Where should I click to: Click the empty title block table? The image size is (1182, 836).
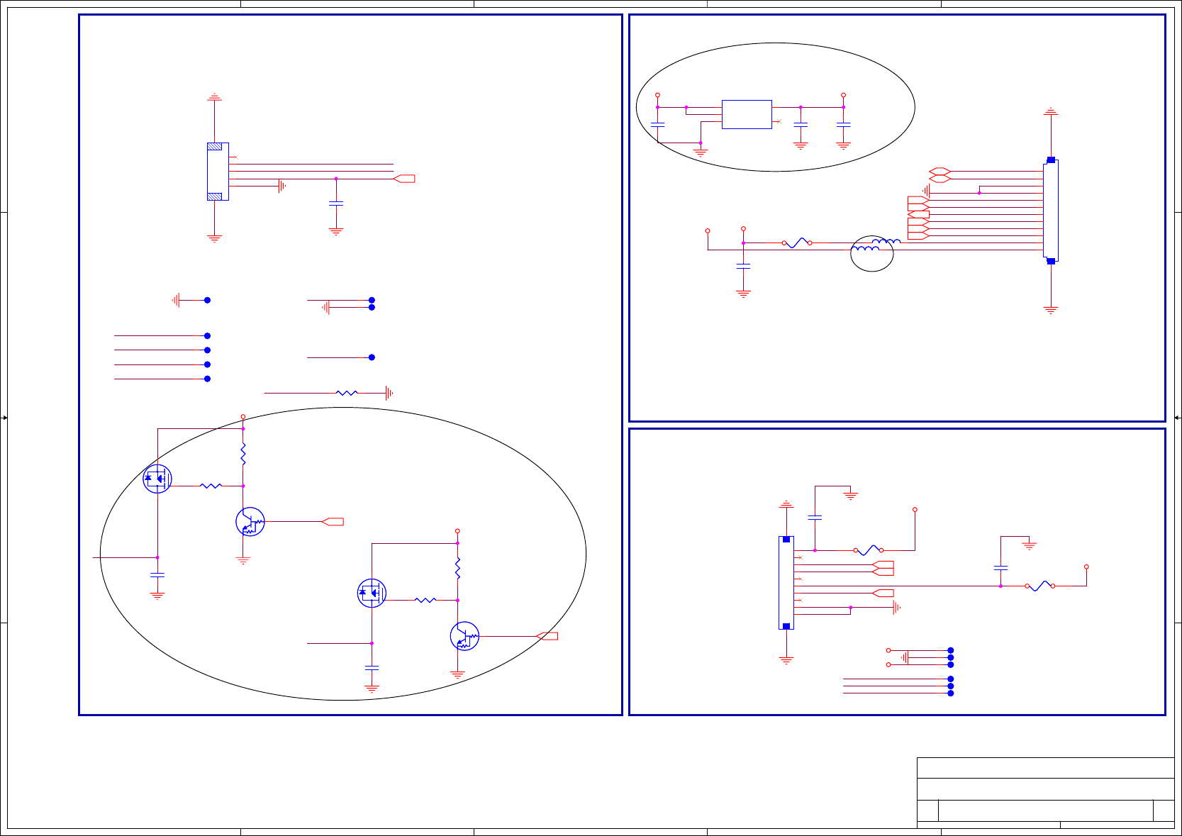tap(1045, 793)
